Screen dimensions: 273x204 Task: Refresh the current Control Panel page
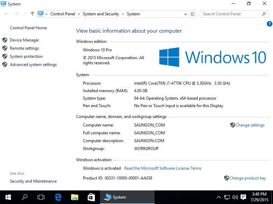coord(192,14)
